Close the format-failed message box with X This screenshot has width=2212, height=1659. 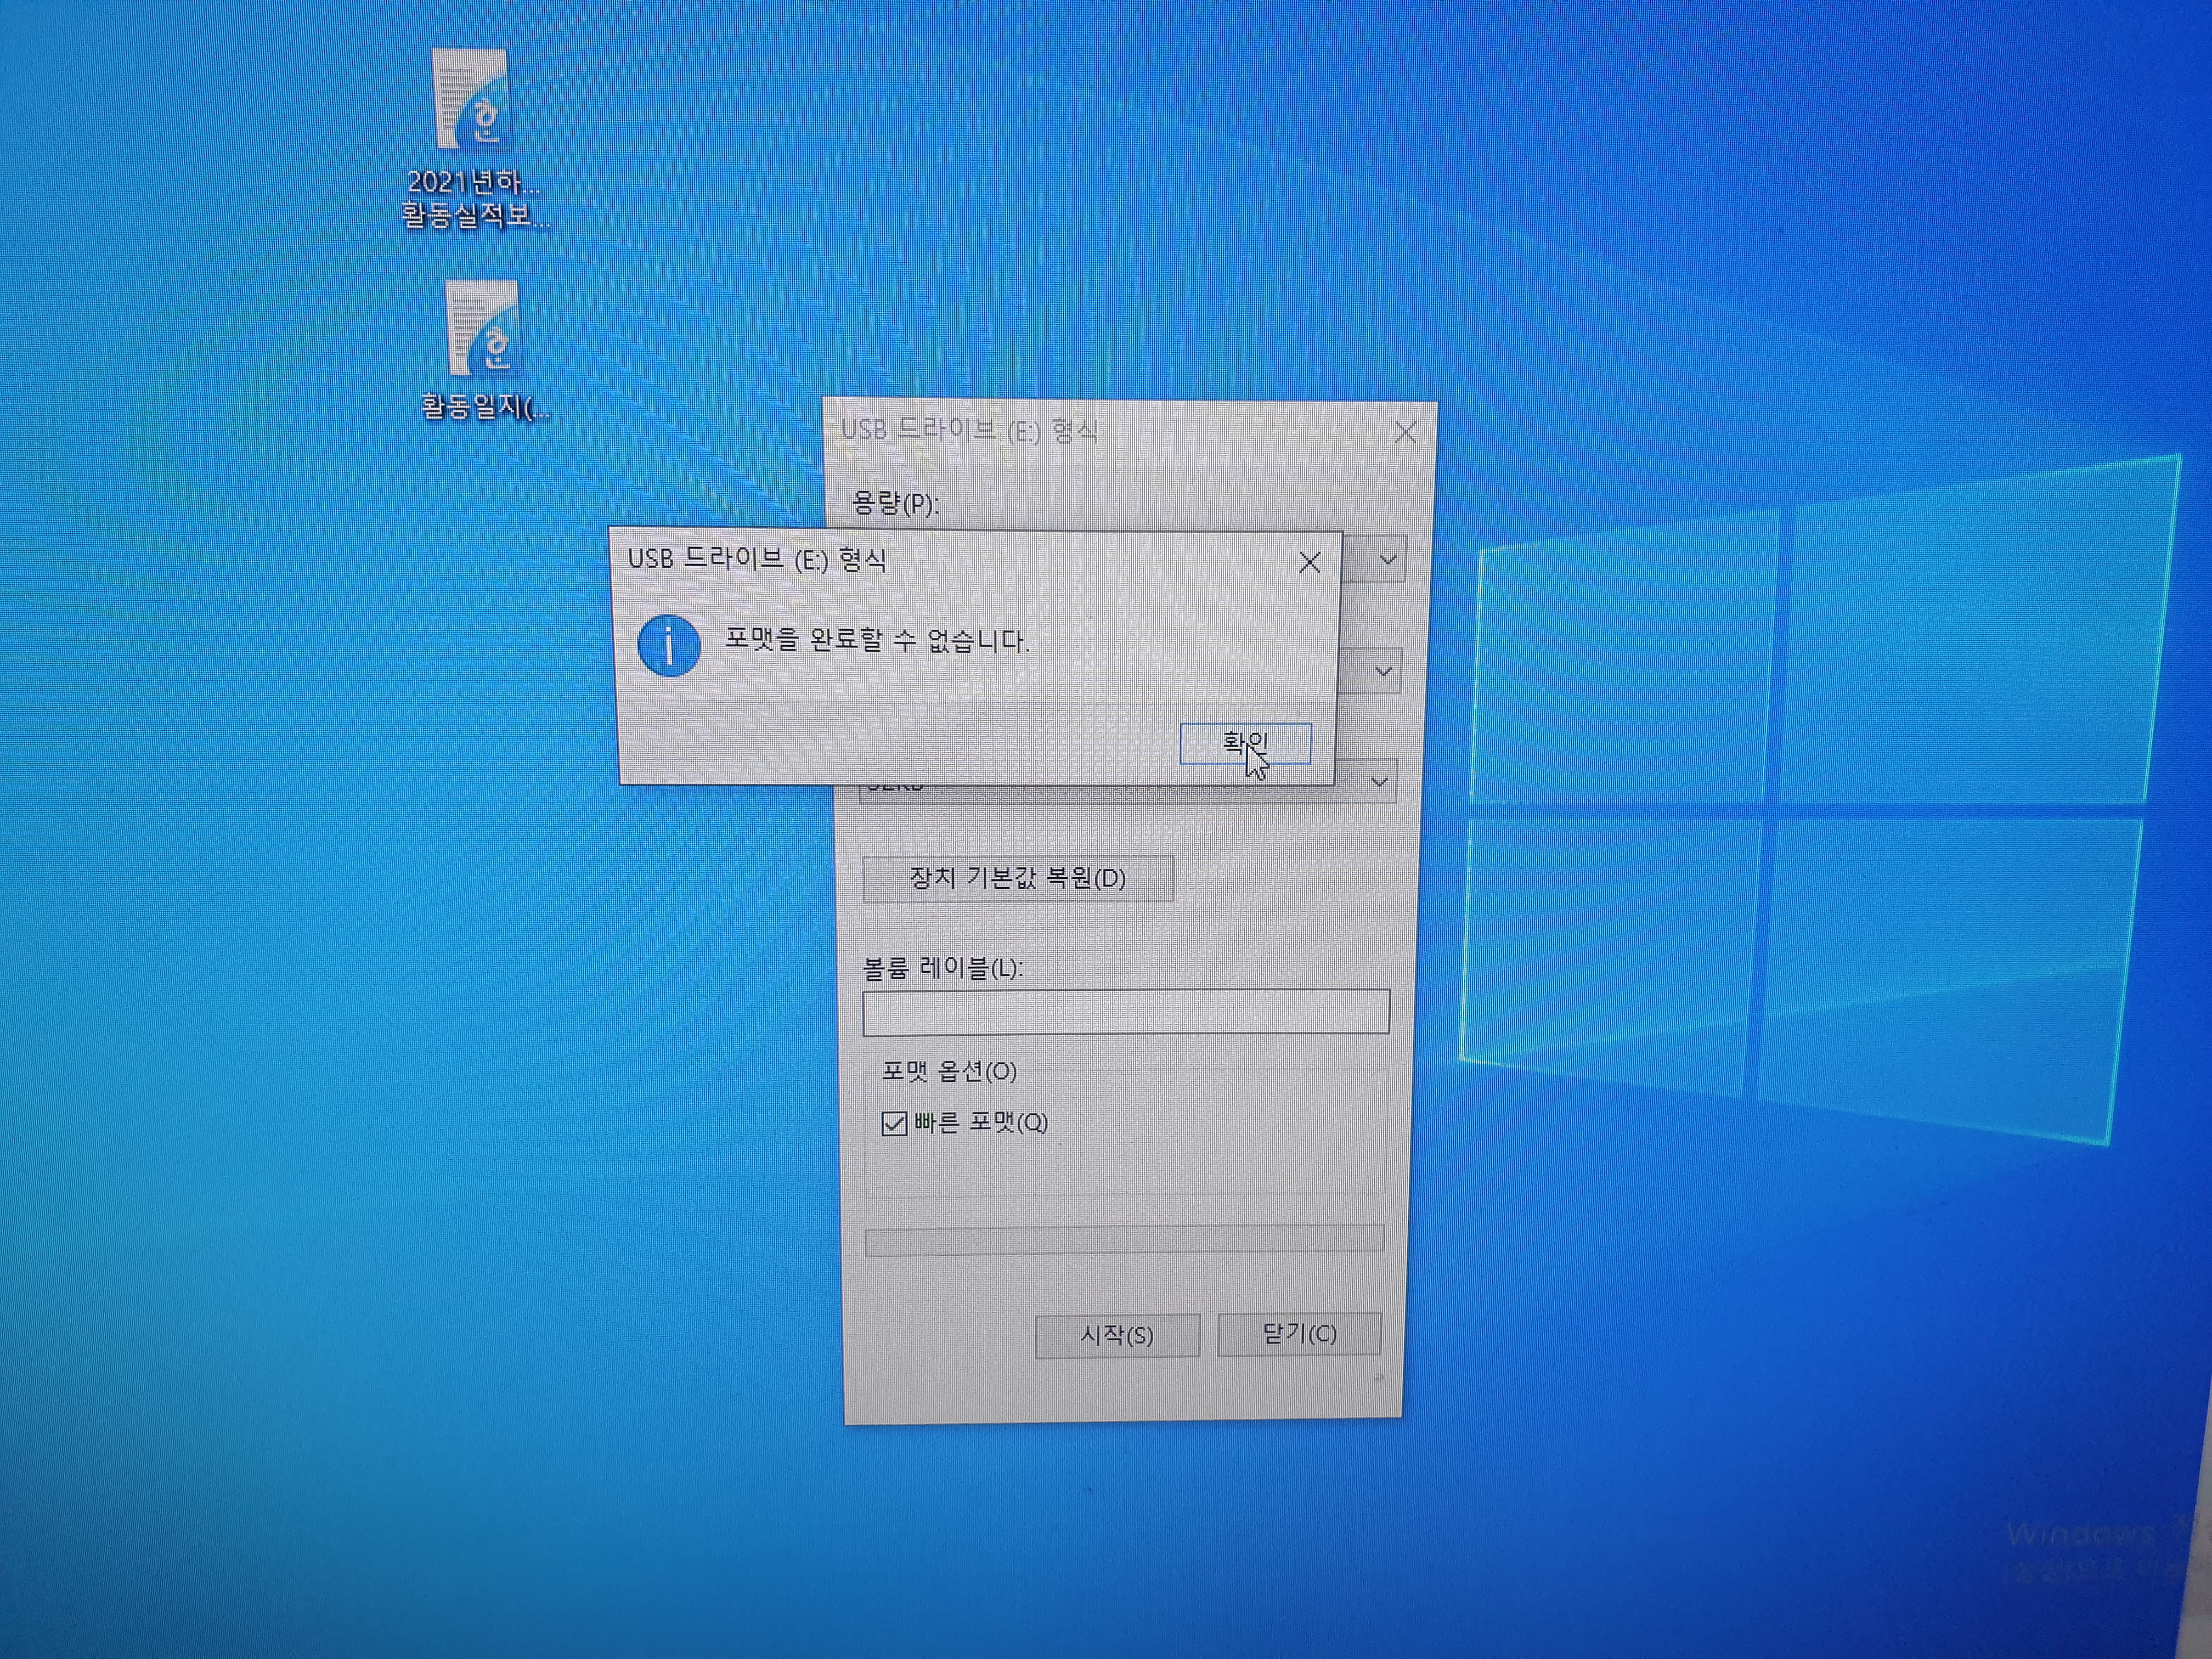coord(1309,563)
